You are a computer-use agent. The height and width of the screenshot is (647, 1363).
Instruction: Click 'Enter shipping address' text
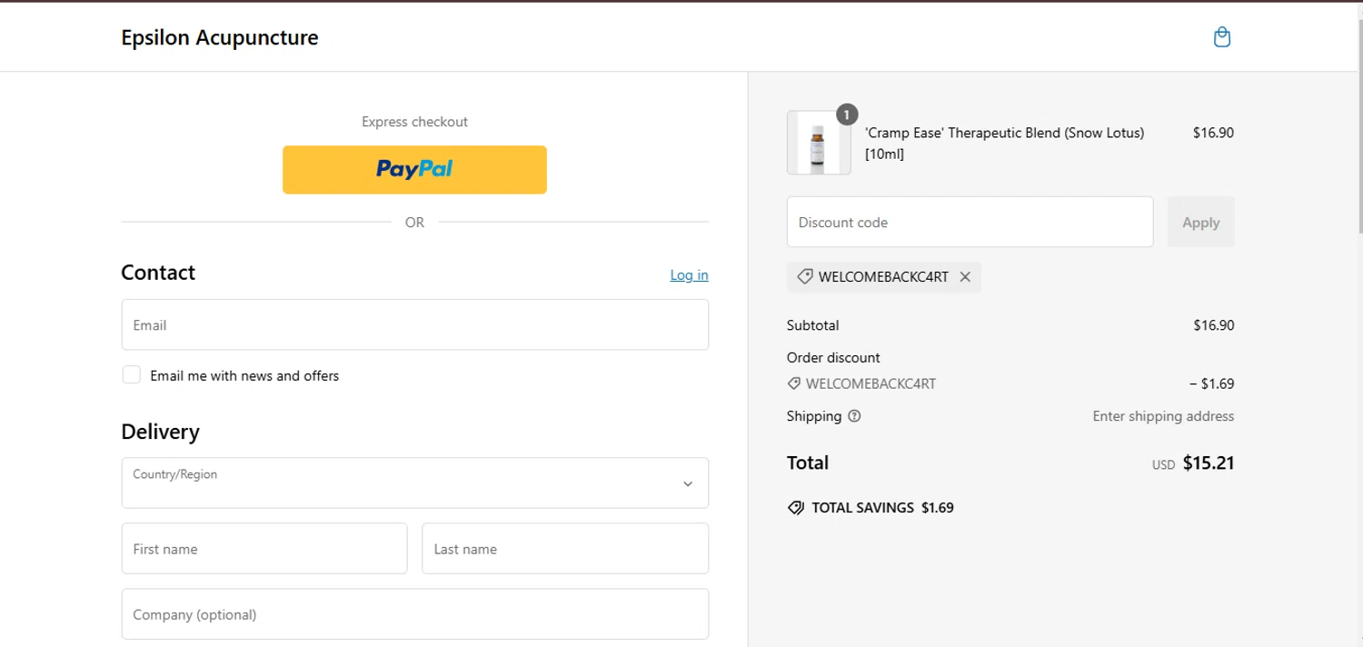[x=1163, y=416]
